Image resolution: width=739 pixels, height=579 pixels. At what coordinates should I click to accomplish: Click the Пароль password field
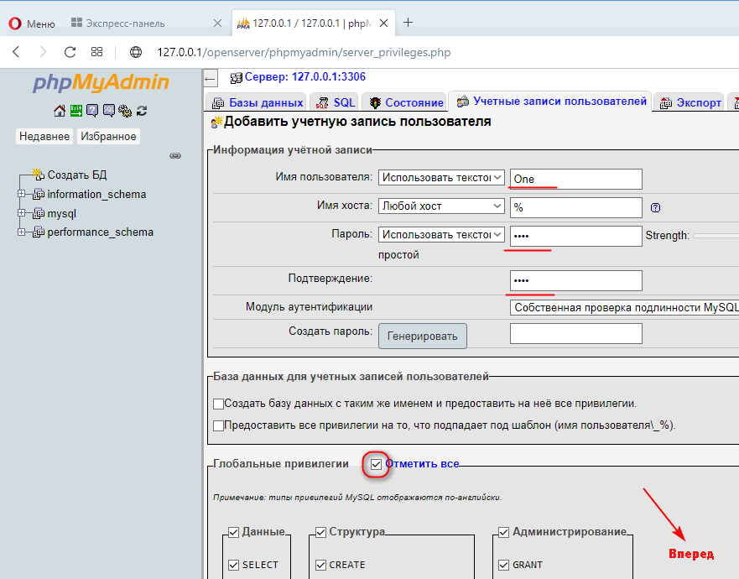pyautogui.click(x=576, y=236)
